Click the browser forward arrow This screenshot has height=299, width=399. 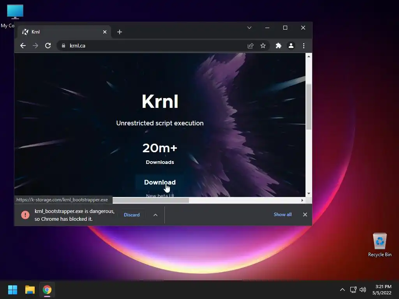click(35, 46)
